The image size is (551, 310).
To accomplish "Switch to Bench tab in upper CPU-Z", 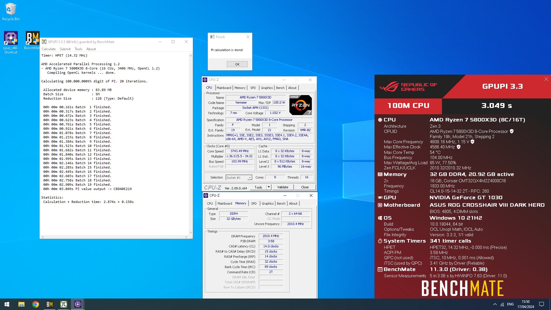I will (280, 88).
